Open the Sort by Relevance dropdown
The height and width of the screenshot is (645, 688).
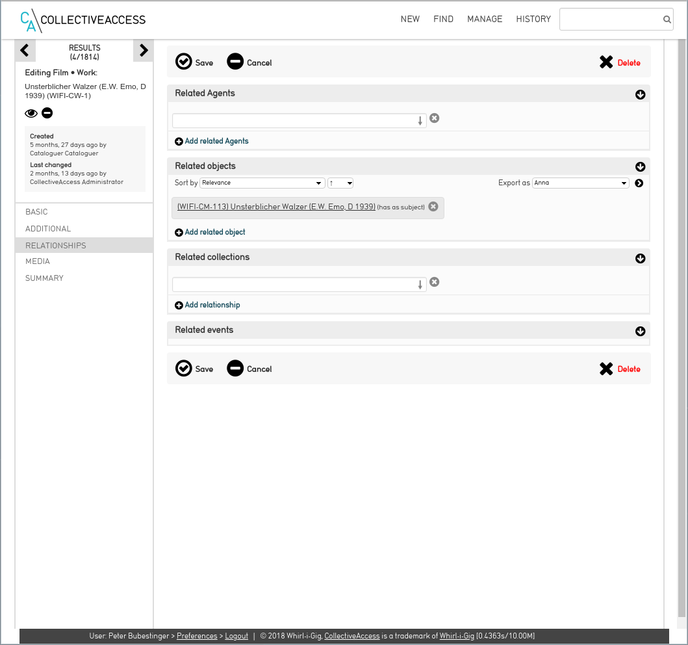[x=262, y=183]
